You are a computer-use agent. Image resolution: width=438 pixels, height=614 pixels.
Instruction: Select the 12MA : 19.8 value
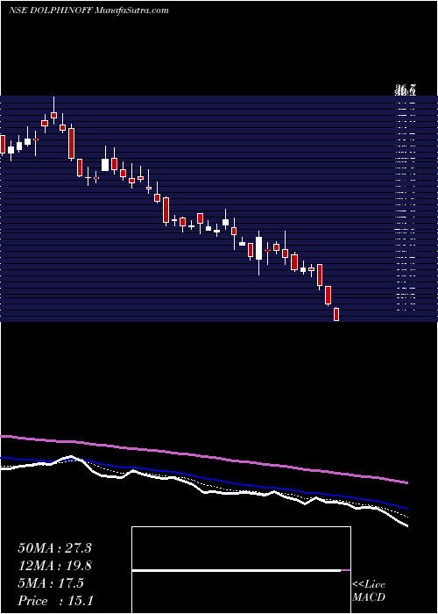(54, 566)
